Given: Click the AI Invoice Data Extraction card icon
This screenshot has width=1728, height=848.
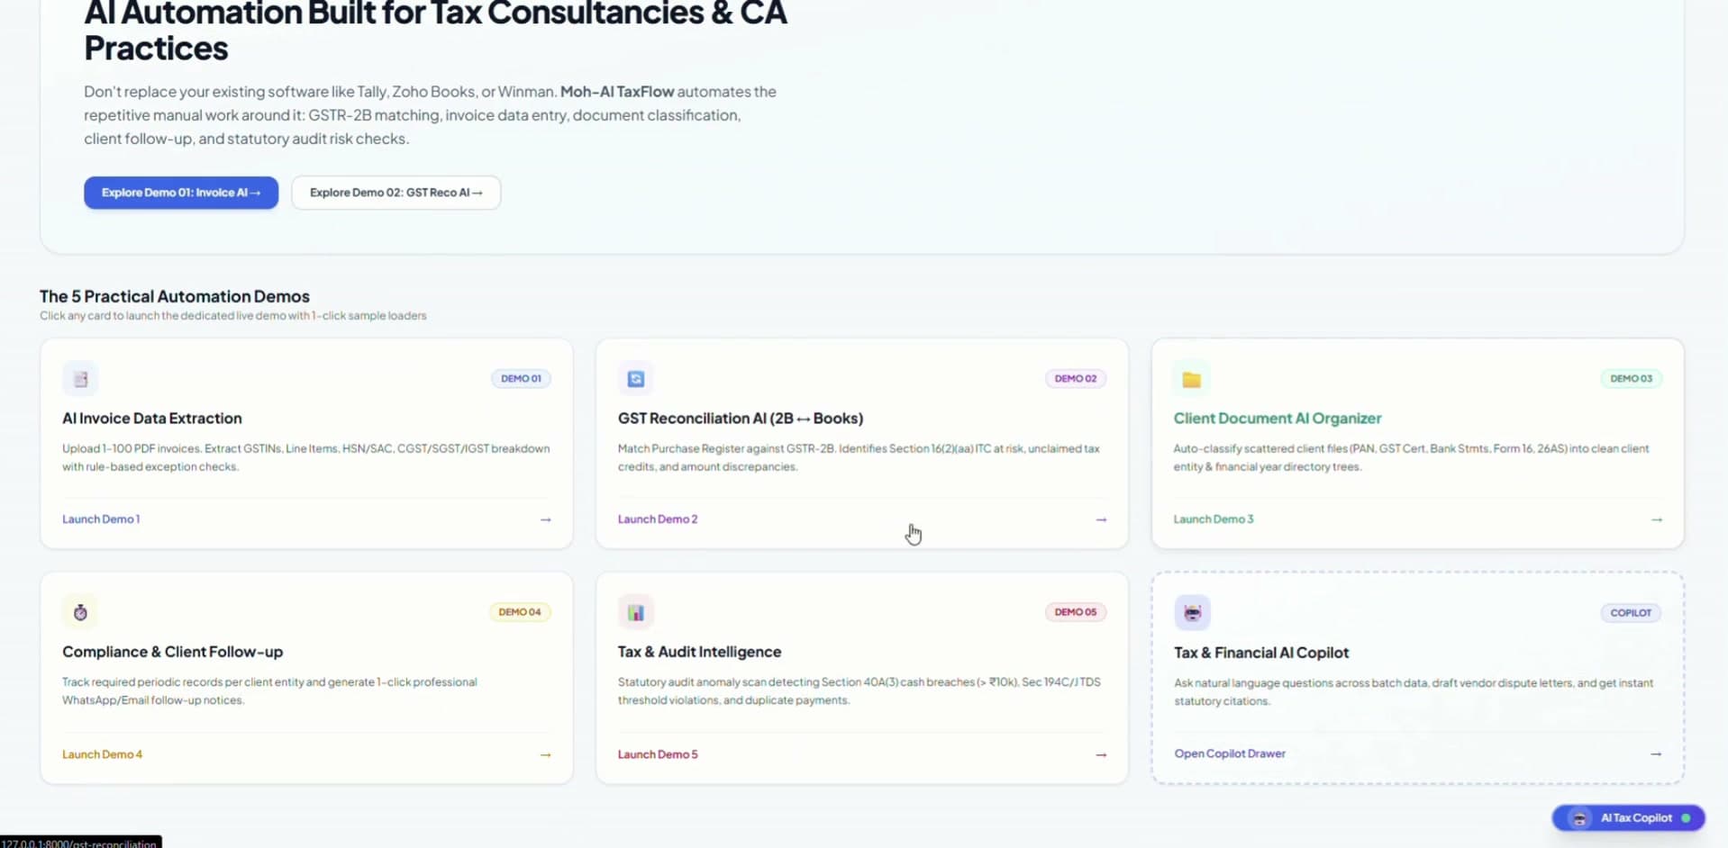Looking at the screenshot, I should point(80,379).
